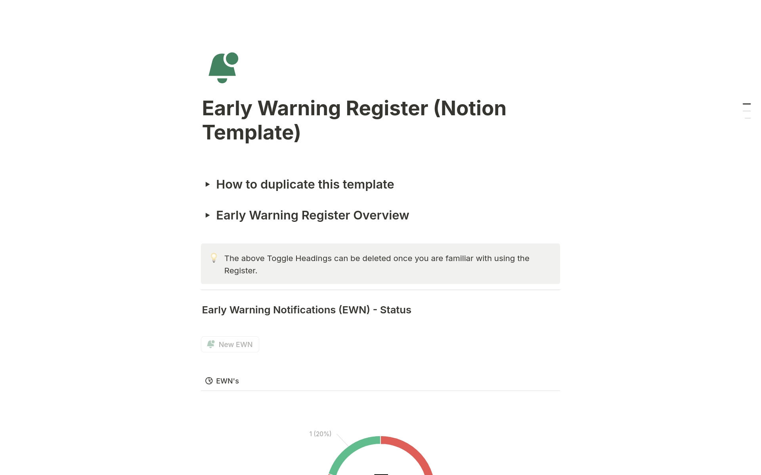
Task: Click the dark top line of the outline indicator
Action: coord(747,103)
